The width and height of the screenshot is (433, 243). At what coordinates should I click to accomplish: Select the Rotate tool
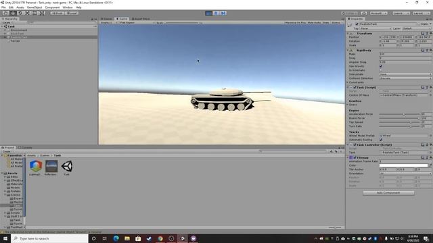click(20, 13)
